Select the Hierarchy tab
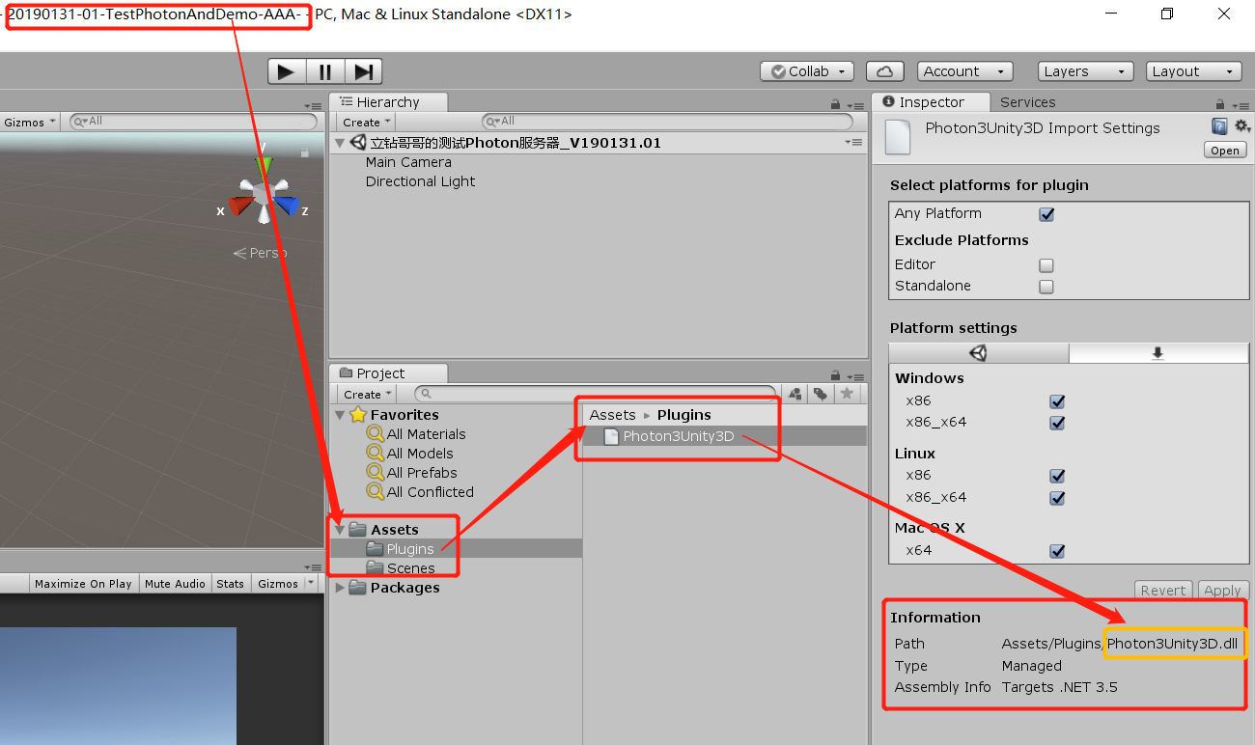The height and width of the screenshot is (745, 1255). 388,102
